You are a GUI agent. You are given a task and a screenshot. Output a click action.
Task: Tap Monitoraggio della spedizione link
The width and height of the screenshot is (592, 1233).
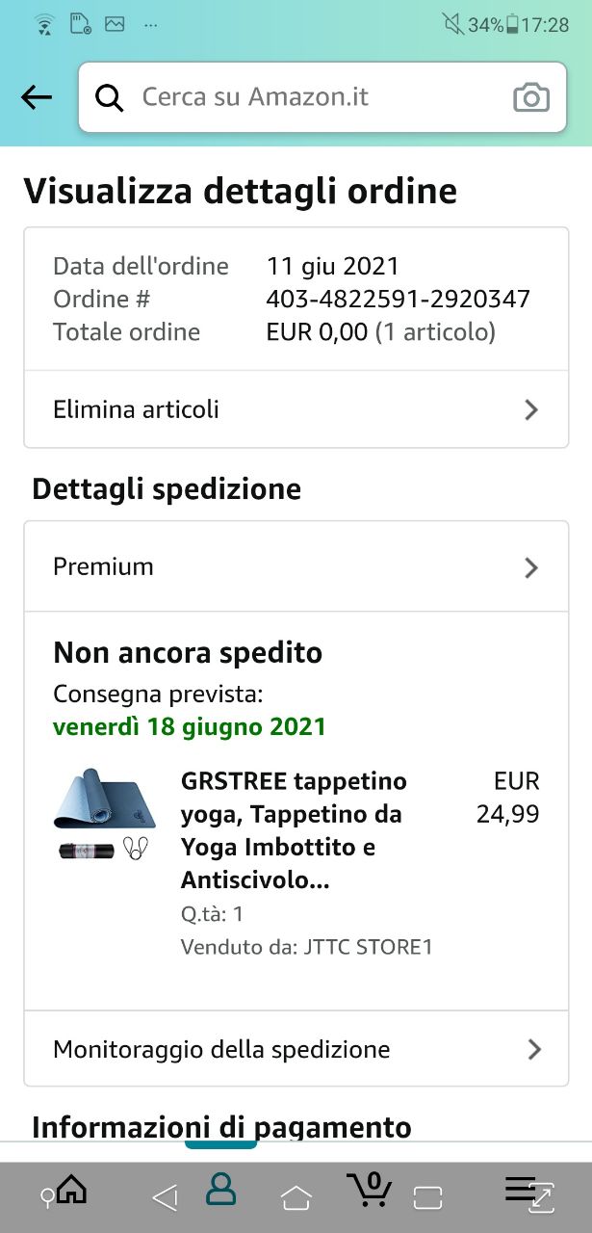(x=221, y=1049)
